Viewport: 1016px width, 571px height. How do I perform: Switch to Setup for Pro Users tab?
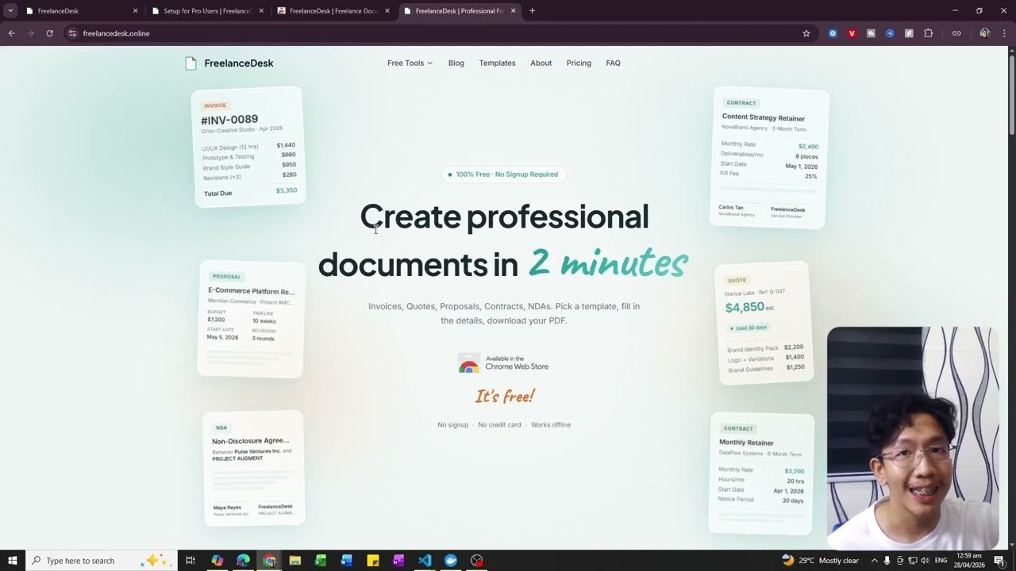pos(206,11)
